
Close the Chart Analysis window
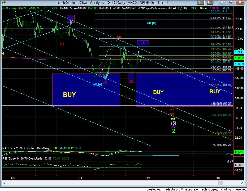coord(240,2)
